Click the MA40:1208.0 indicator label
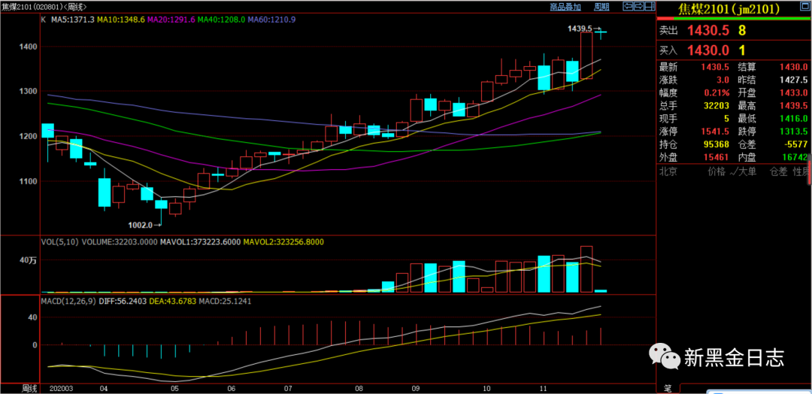The image size is (812, 394). (222, 20)
